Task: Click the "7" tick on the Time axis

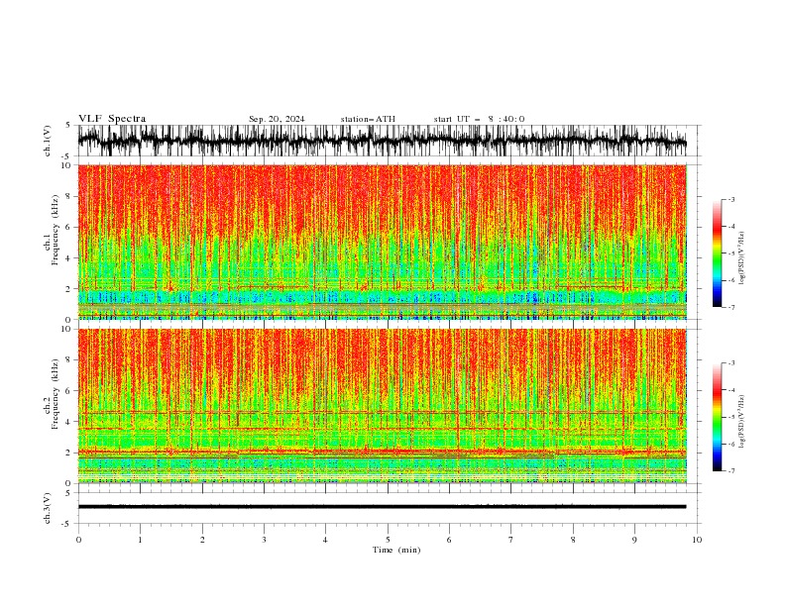Action: [x=511, y=540]
